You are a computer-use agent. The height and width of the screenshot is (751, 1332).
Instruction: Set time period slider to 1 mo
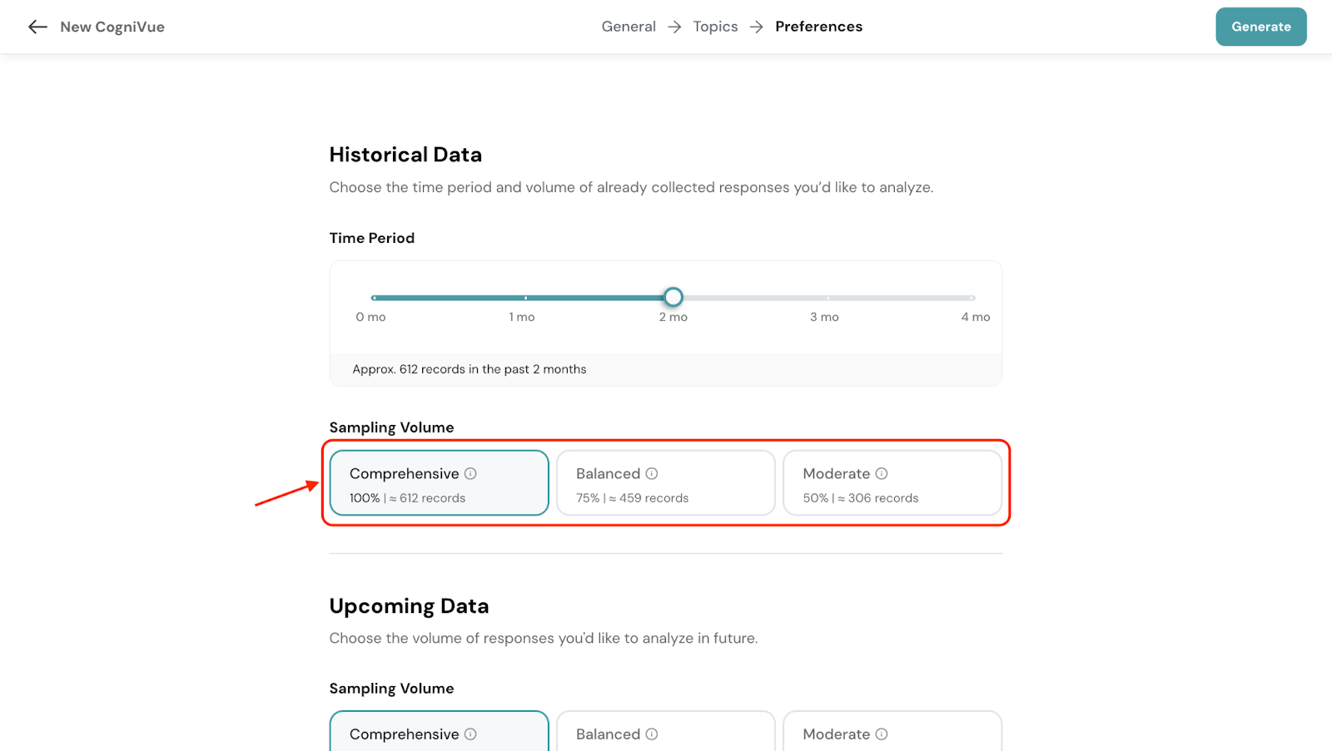[x=524, y=298]
